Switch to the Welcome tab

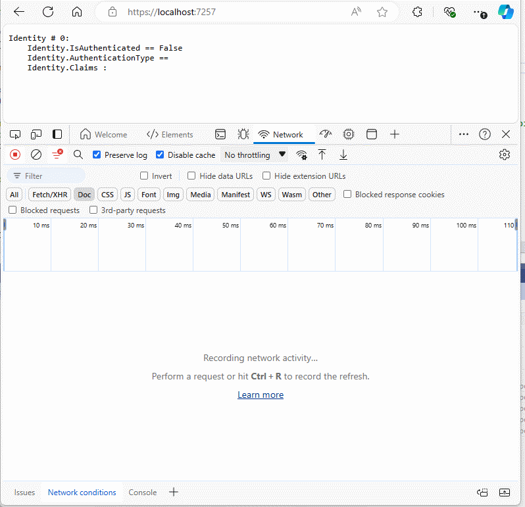[x=104, y=135]
